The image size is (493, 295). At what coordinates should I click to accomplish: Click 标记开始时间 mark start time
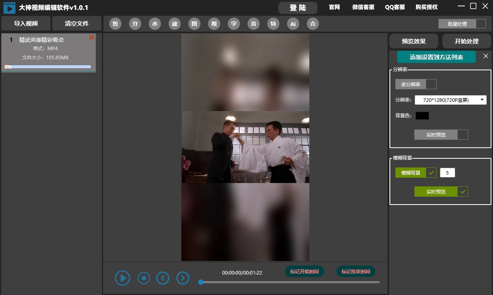(x=305, y=272)
